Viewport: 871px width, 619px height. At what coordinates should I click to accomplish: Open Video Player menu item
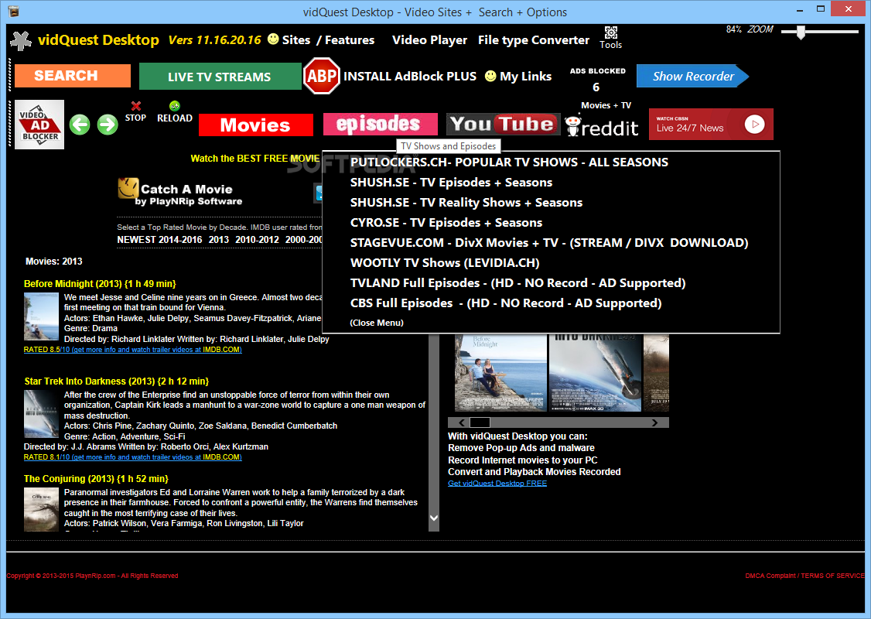click(x=429, y=40)
